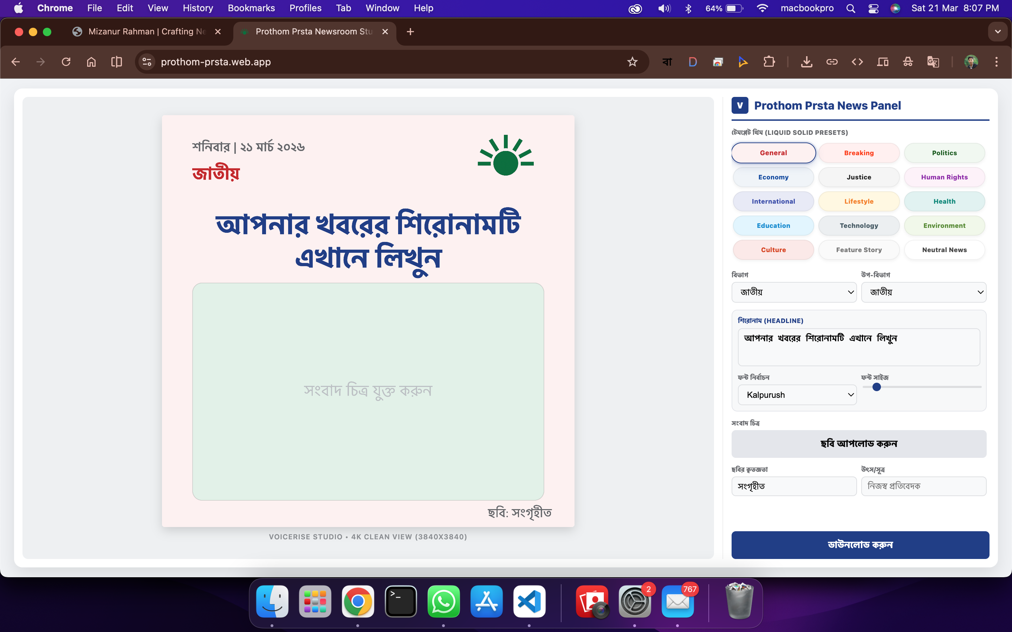
Task: Click the bookmark star icon in address bar
Action: [632, 62]
